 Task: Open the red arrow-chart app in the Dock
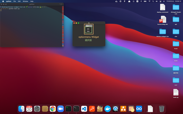click(92, 109)
